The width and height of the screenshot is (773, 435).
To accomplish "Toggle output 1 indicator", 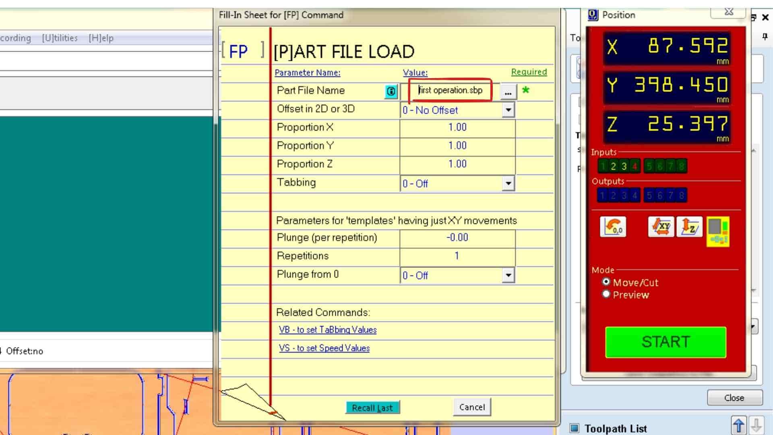I will [x=602, y=196].
